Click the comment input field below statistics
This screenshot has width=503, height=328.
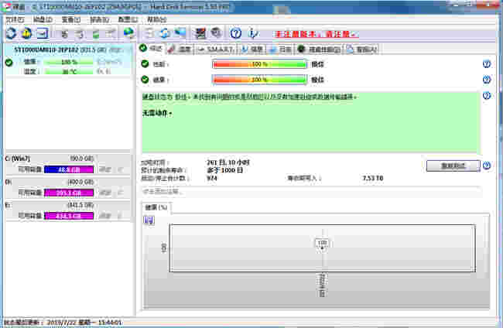pyautogui.click(x=311, y=192)
